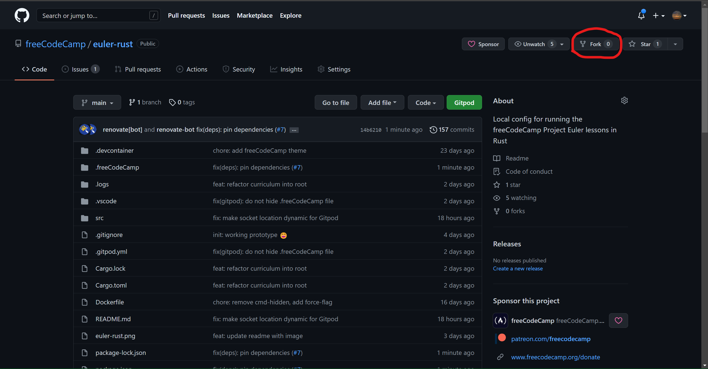This screenshot has height=369, width=708.
Task: View the 1 branch link
Action: (145, 102)
